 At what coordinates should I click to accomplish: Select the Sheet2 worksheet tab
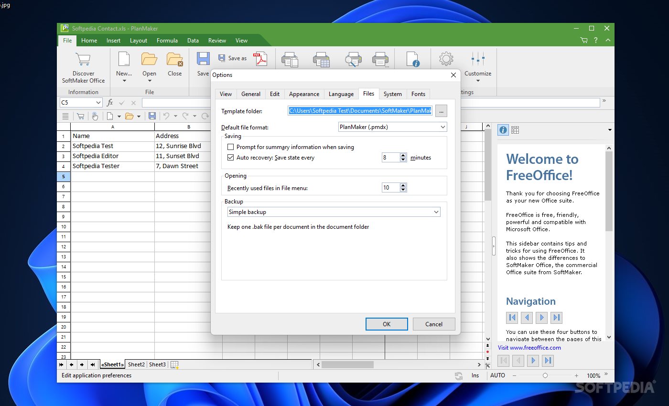pyautogui.click(x=136, y=364)
